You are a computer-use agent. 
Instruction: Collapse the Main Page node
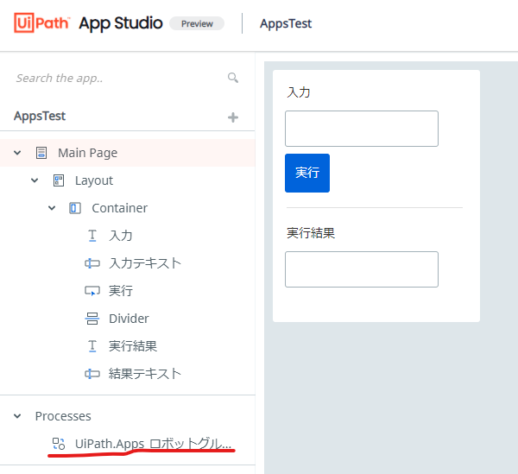[17, 153]
